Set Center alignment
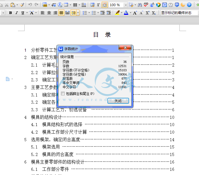This screenshot has width=199, height=175. coord(49,13)
